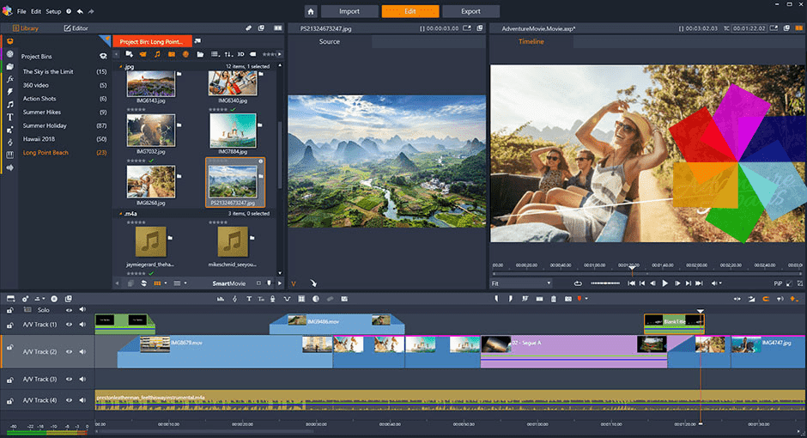The width and height of the screenshot is (807, 438).
Task: Show music files filter in library toolbar
Action: (x=157, y=54)
